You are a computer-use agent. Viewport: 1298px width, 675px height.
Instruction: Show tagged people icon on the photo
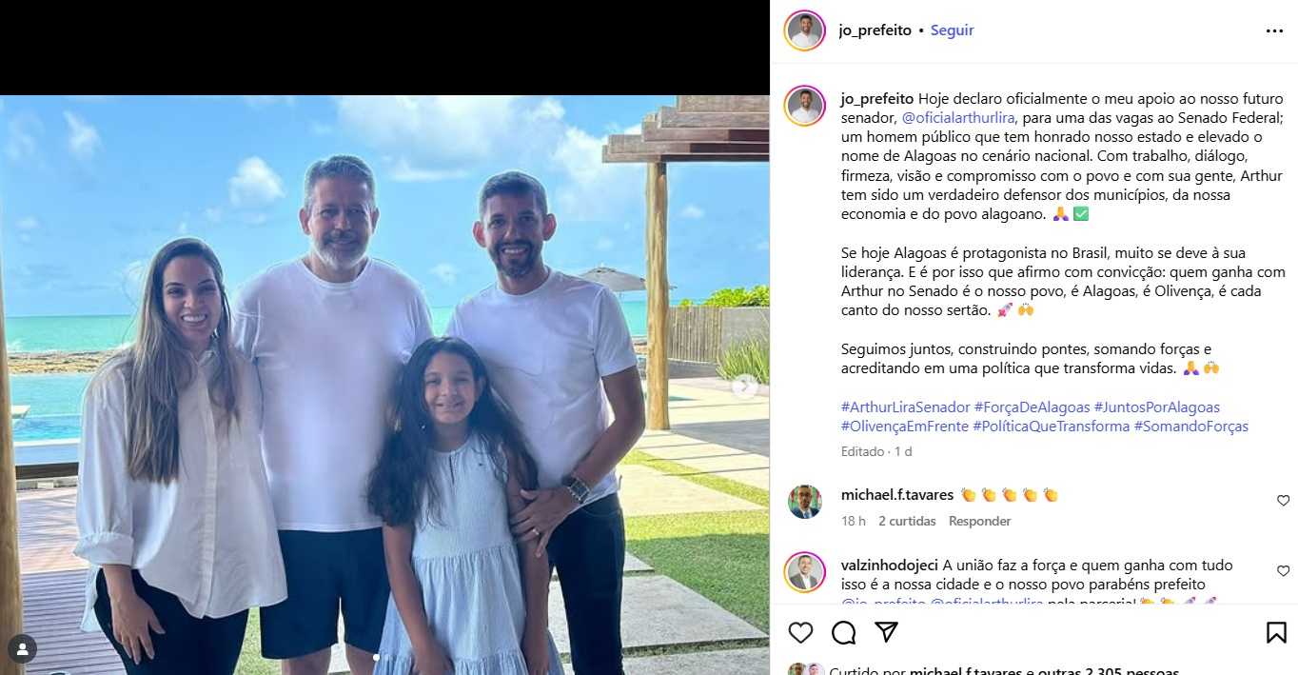tap(22, 649)
